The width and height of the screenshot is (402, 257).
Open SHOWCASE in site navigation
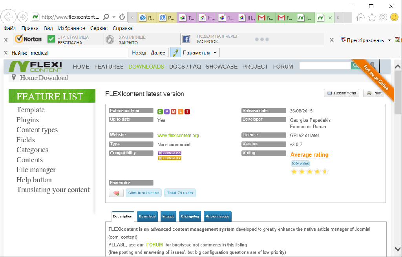(221, 67)
